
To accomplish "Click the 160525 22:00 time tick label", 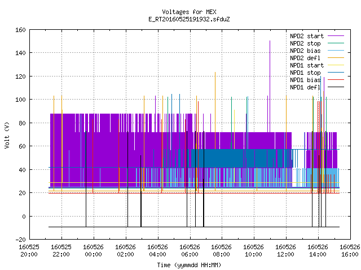I will 61,250.
